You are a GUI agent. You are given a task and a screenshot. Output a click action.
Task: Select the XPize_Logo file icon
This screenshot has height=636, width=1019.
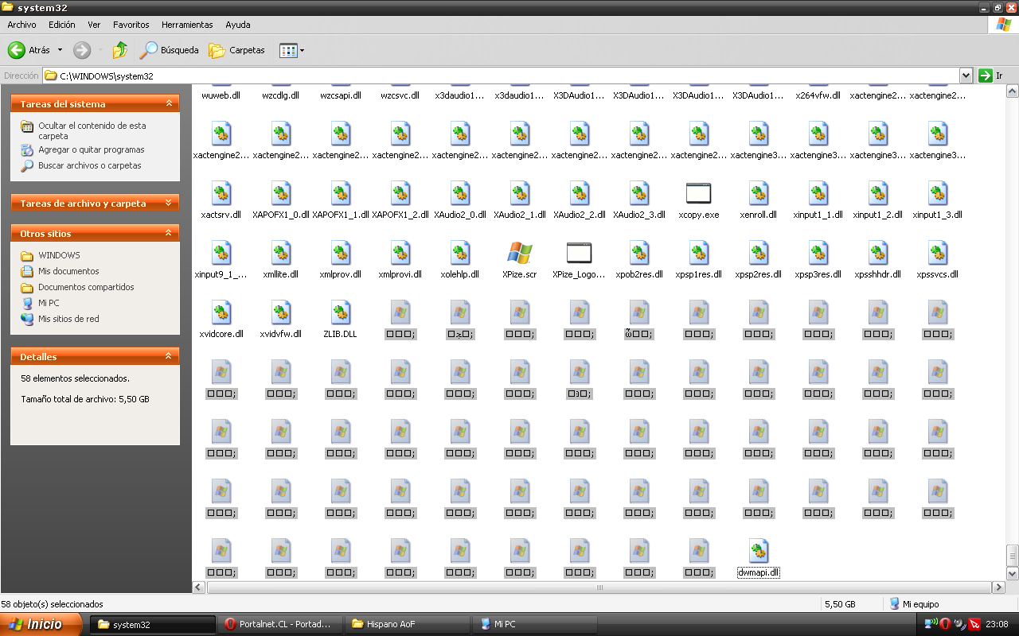click(x=579, y=253)
